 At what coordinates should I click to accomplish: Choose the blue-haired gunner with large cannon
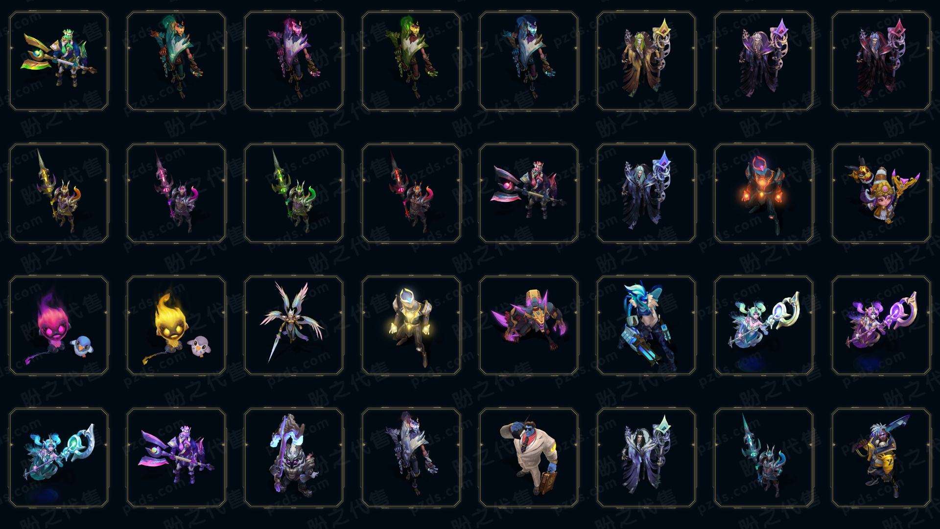(646, 325)
